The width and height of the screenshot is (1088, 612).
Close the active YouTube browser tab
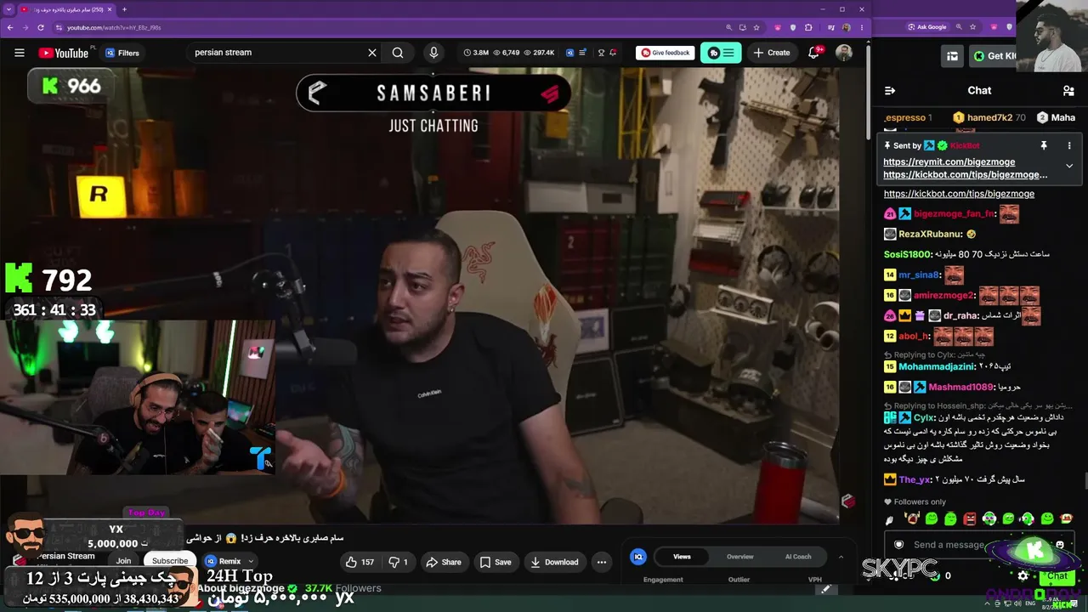pyautogui.click(x=111, y=9)
